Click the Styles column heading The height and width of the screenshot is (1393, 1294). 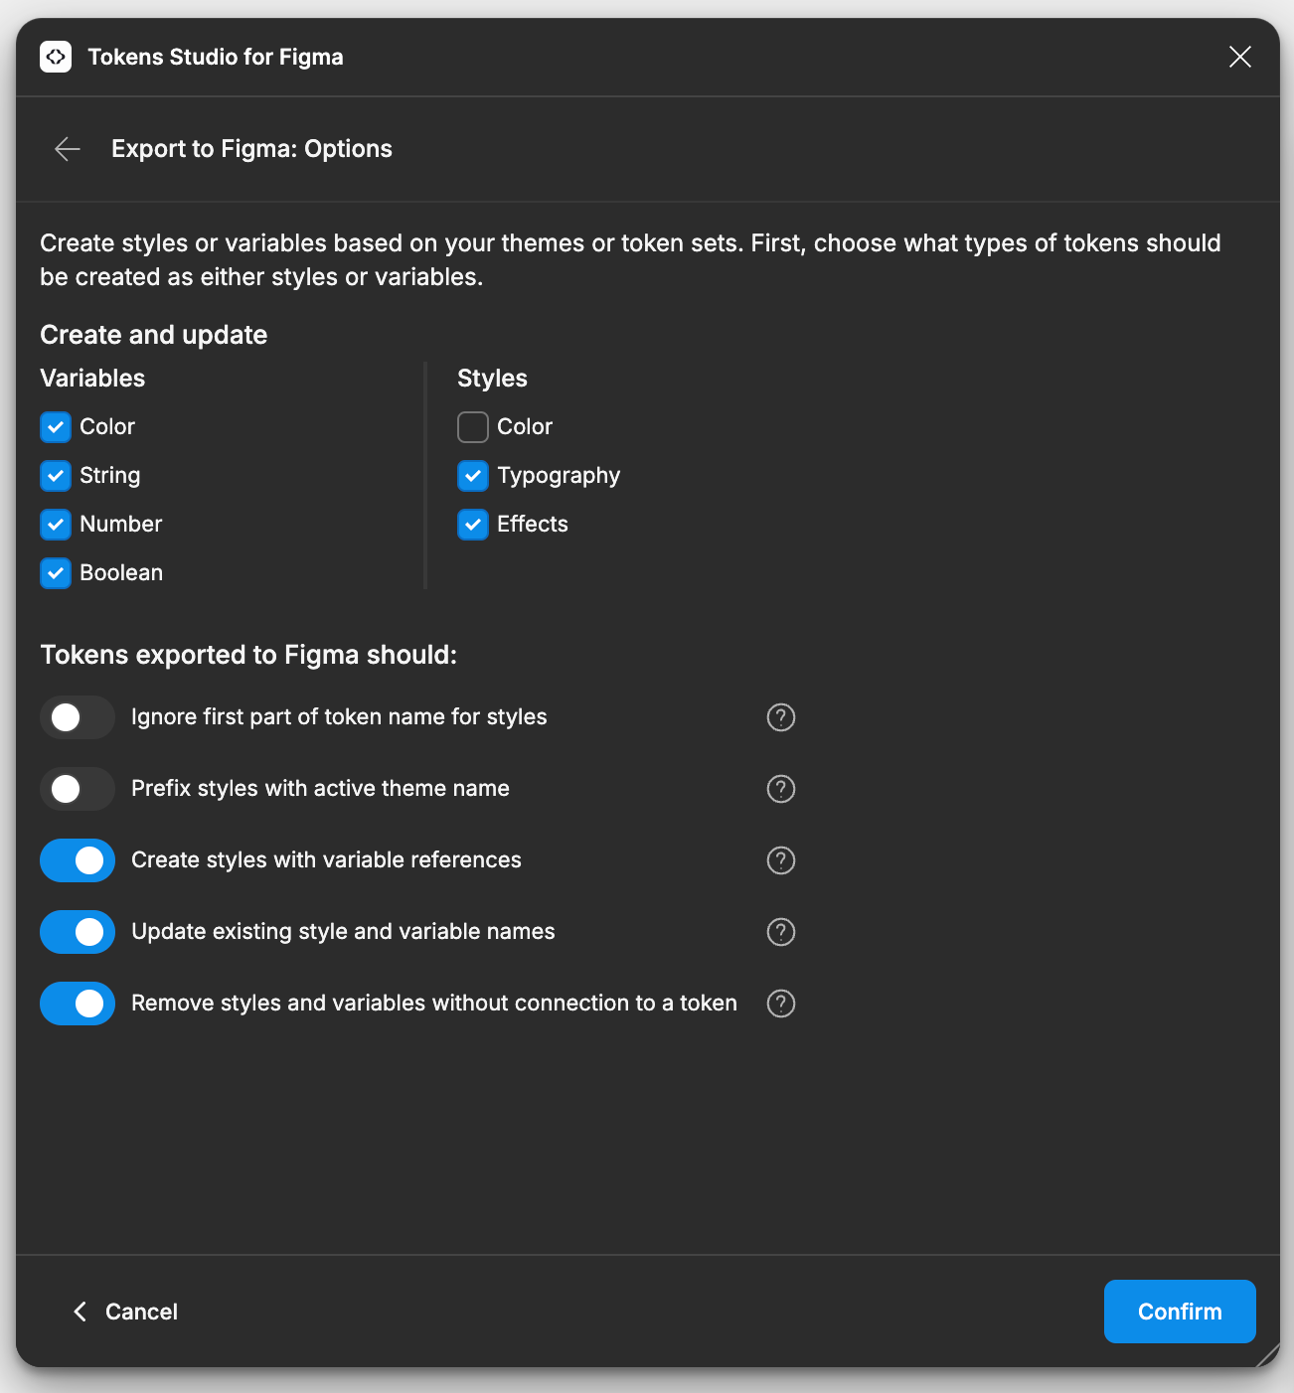[x=492, y=379]
